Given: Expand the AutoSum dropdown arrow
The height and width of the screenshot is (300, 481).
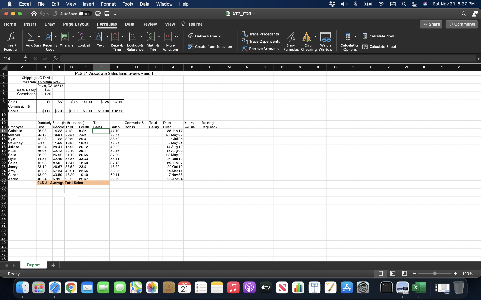Looking at the screenshot, I should [x=39, y=37].
